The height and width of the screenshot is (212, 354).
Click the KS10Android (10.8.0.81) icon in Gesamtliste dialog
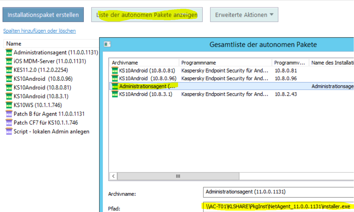115,71
